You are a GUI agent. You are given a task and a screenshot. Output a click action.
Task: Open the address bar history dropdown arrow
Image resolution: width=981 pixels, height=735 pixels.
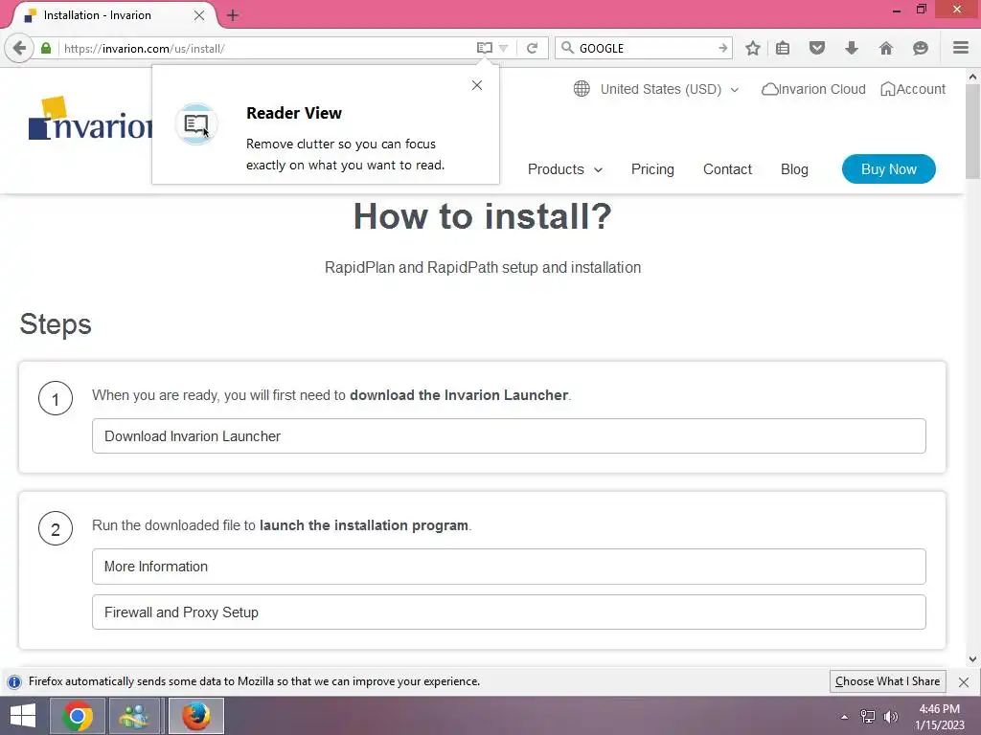coord(504,48)
